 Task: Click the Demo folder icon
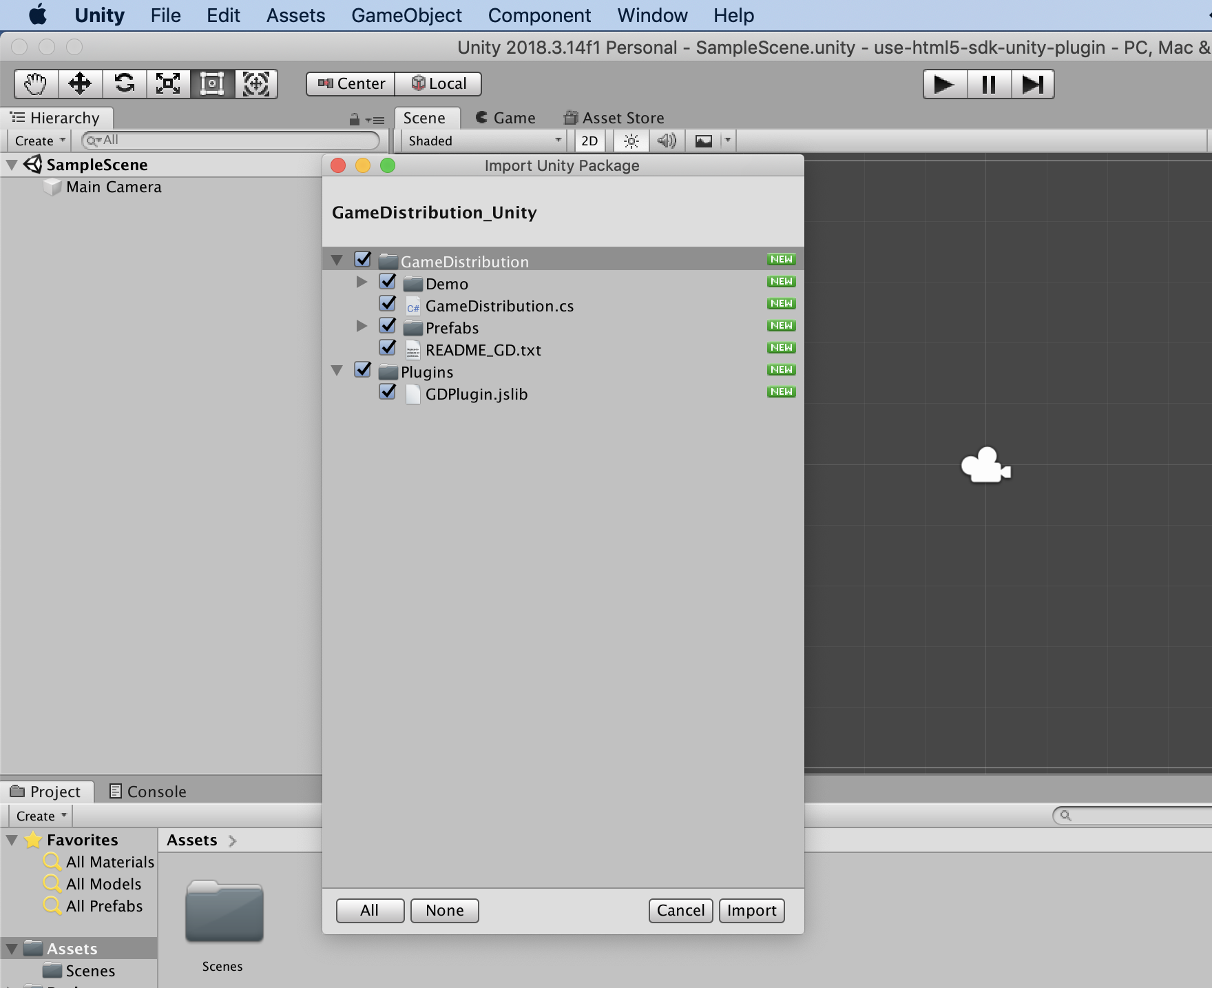pyautogui.click(x=413, y=284)
